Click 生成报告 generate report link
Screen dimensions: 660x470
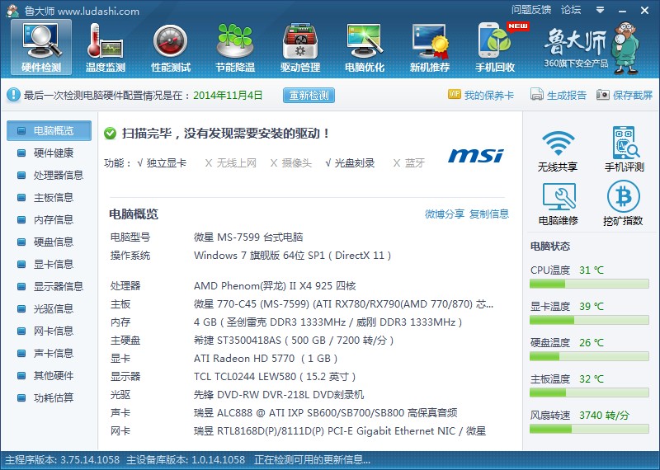tap(567, 95)
